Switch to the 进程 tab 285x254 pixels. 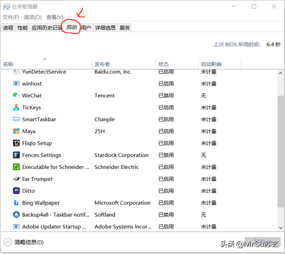coord(8,28)
